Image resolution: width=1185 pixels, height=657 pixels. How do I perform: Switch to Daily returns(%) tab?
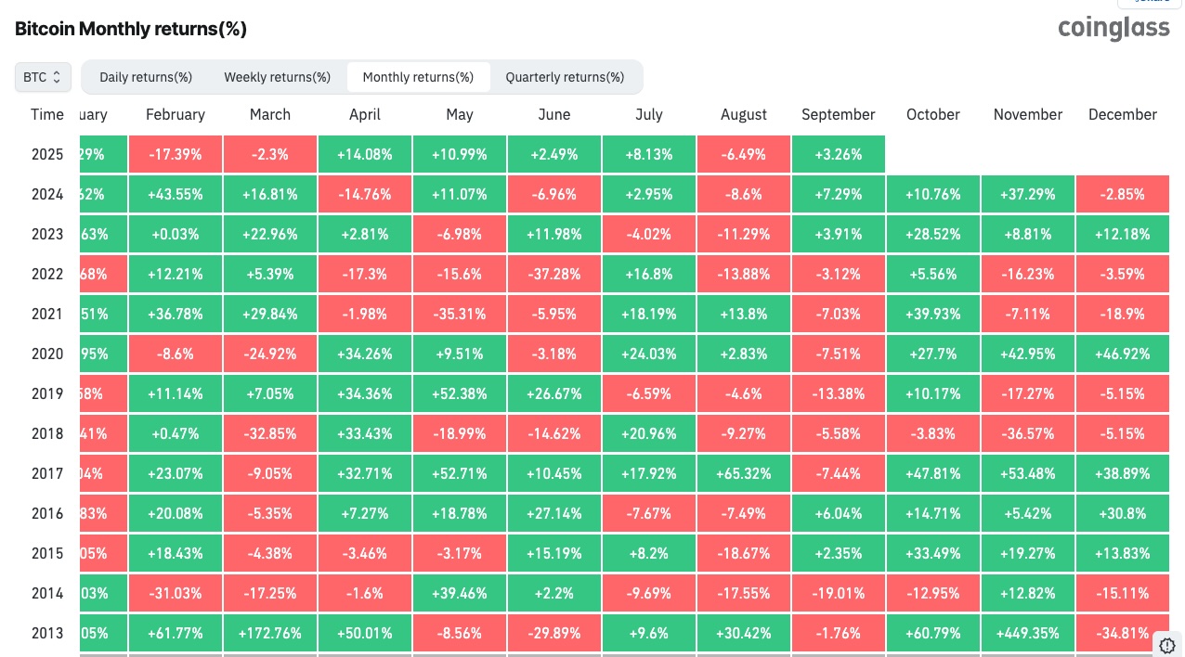point(146,77)
